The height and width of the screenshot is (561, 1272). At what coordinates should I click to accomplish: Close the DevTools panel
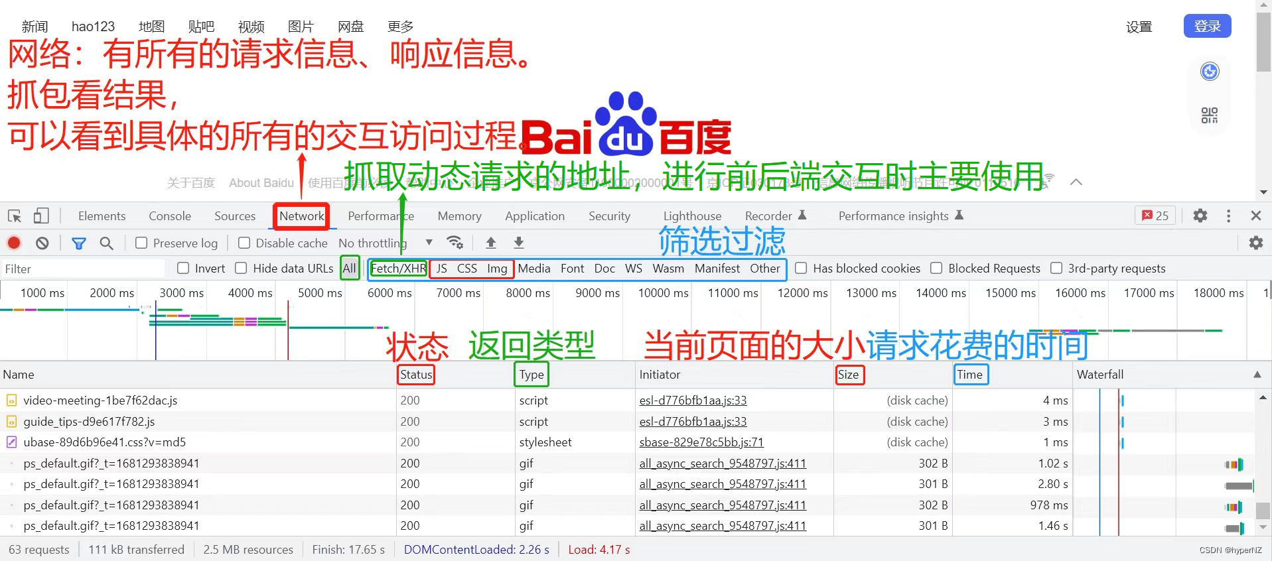pyautogui.click(x=1256, y=216)
